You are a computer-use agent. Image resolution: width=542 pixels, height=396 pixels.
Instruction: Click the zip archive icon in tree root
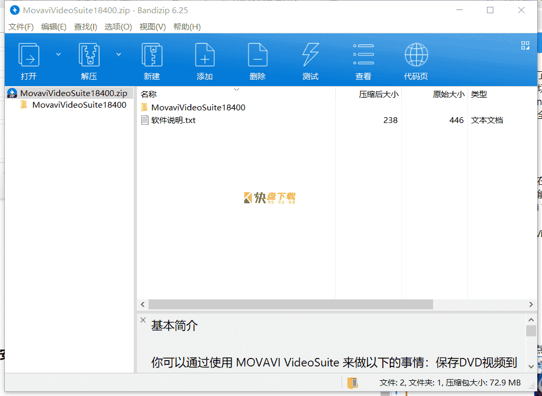(12, 93)
